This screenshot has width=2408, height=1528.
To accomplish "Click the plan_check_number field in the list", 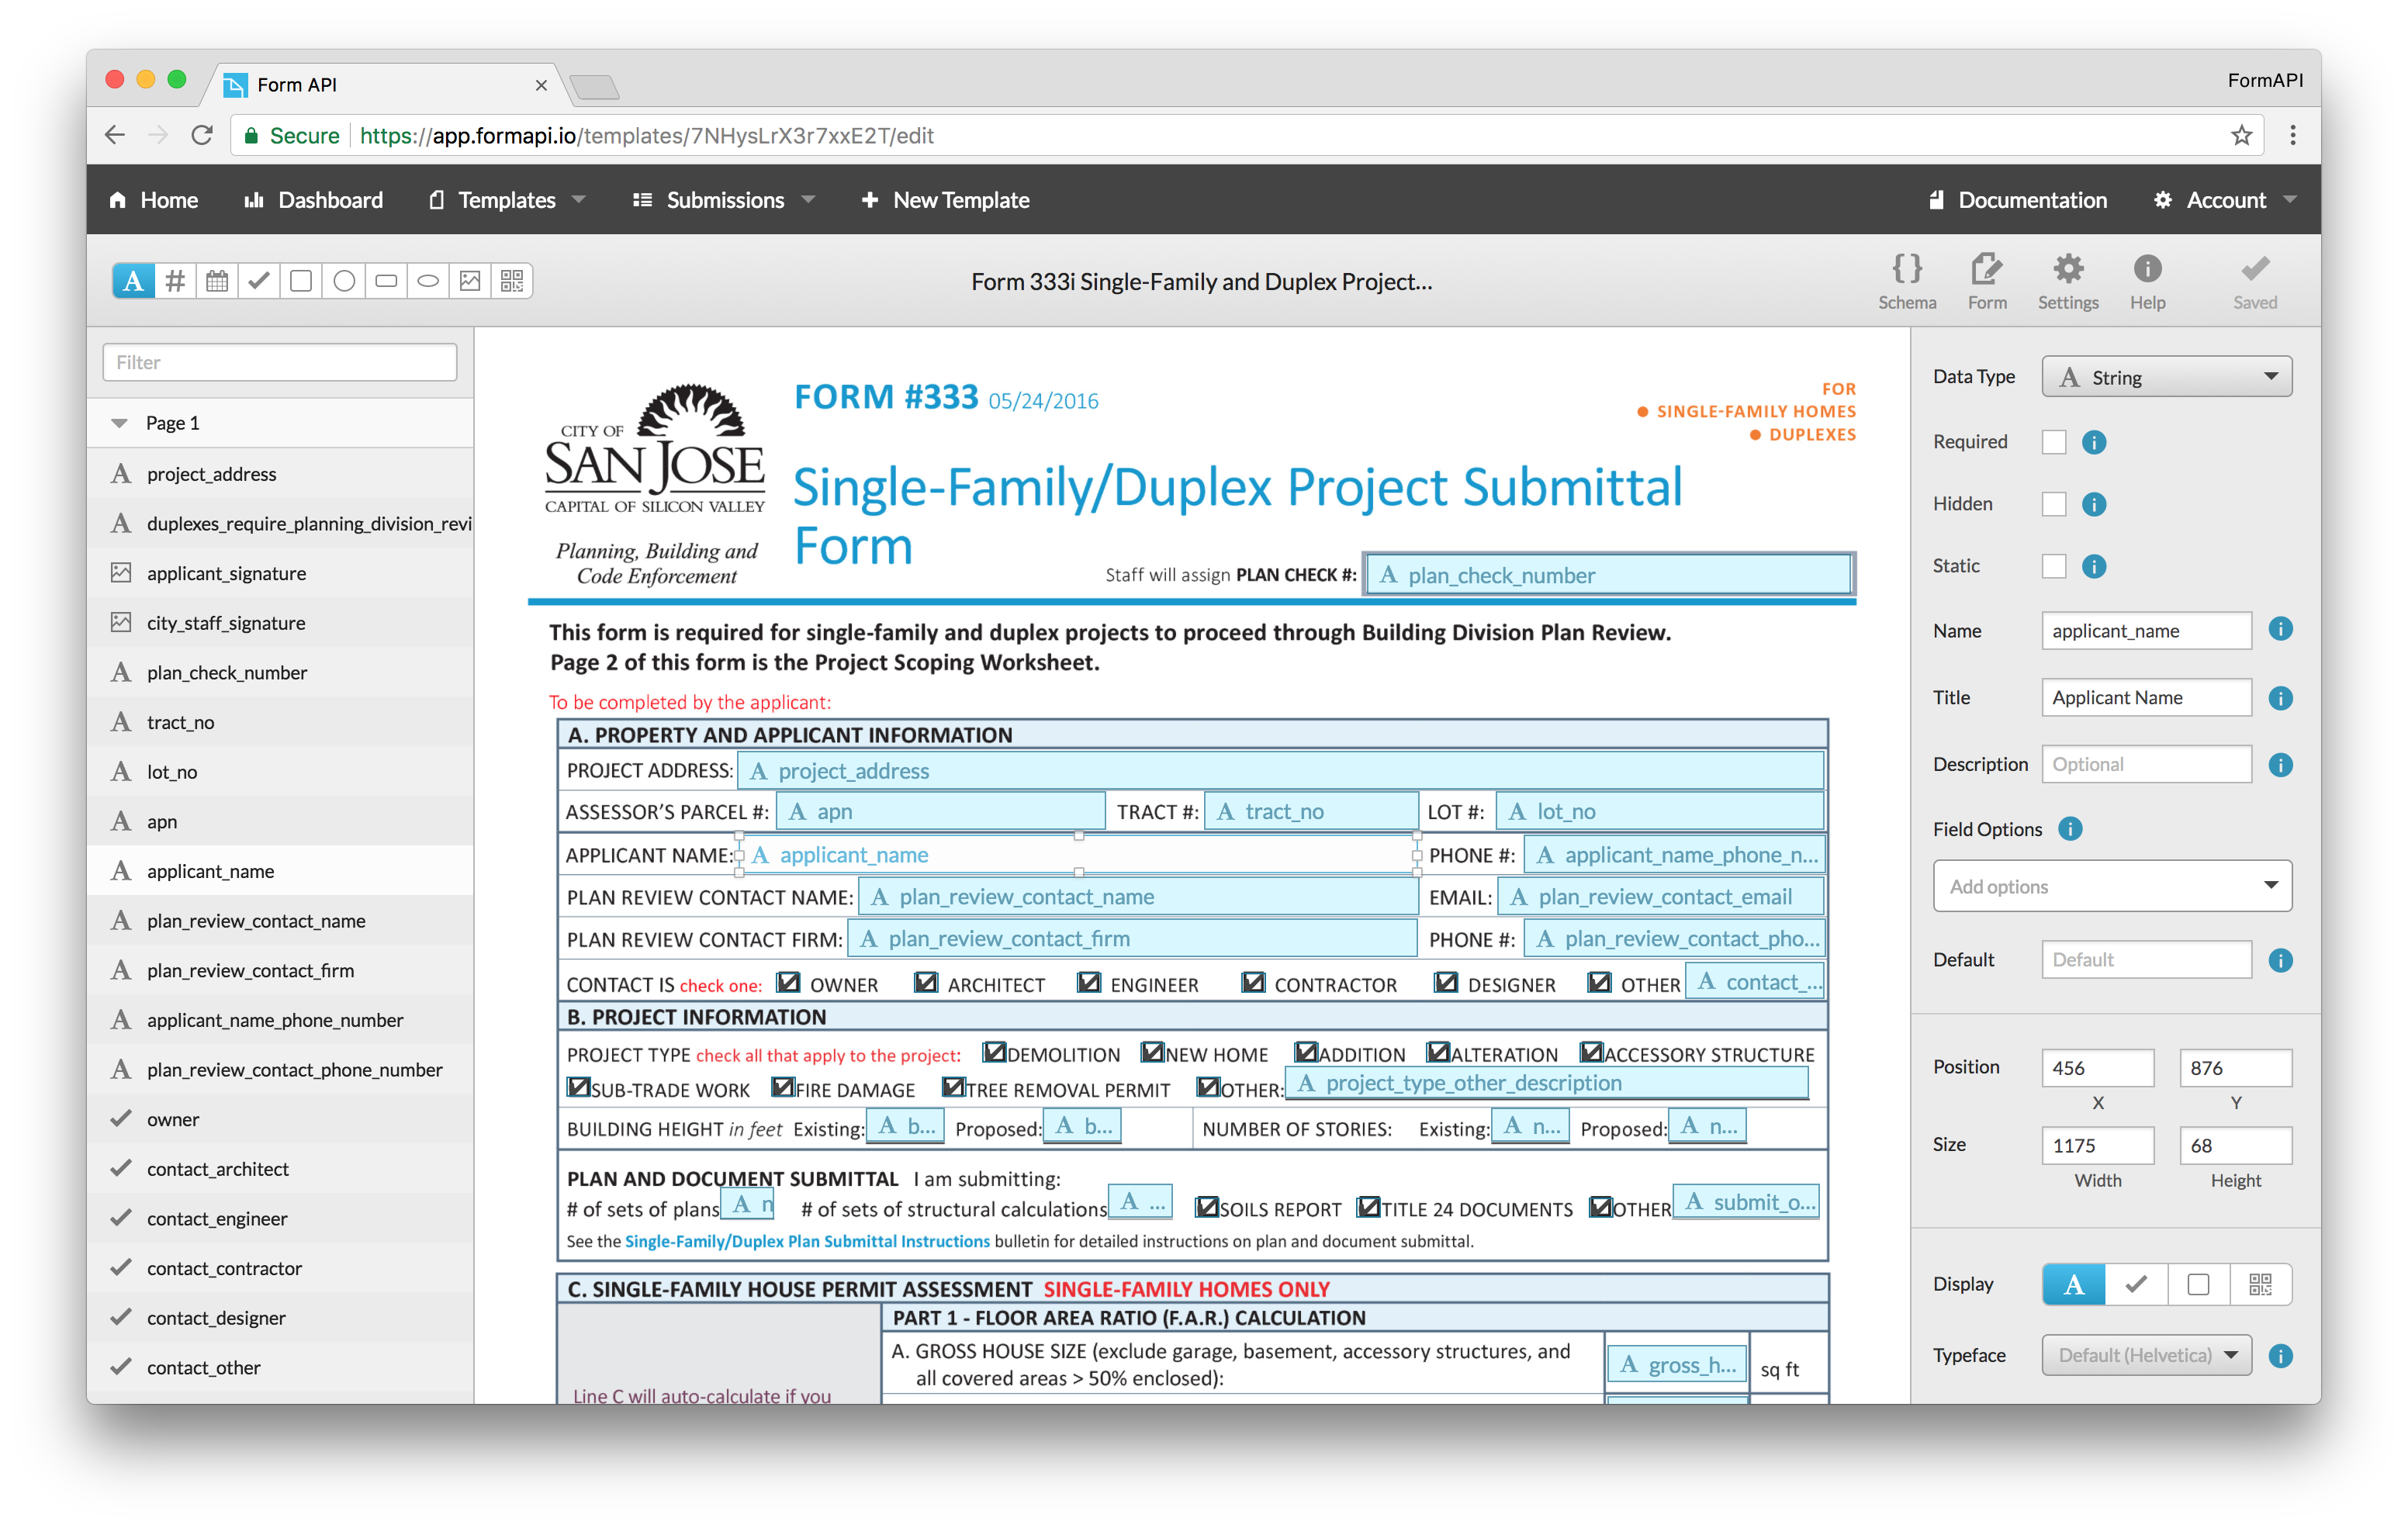I will 227,672.
